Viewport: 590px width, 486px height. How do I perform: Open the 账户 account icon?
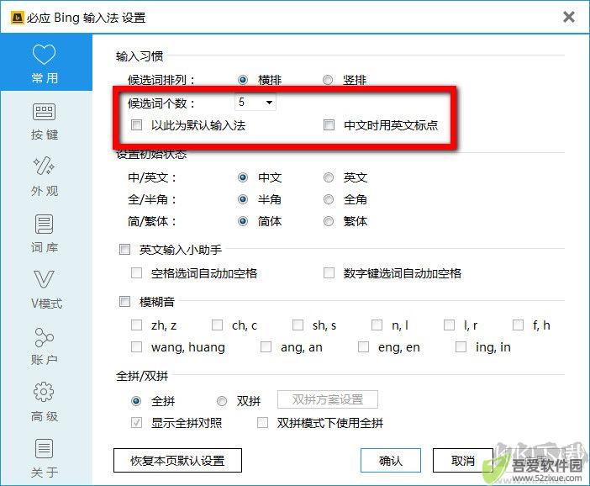(x=44, y=337)
